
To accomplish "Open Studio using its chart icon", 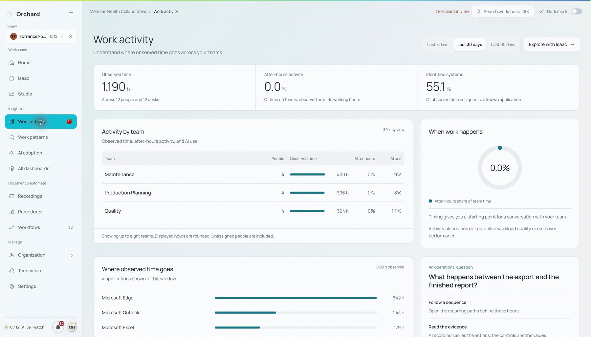I will (12, 94).
